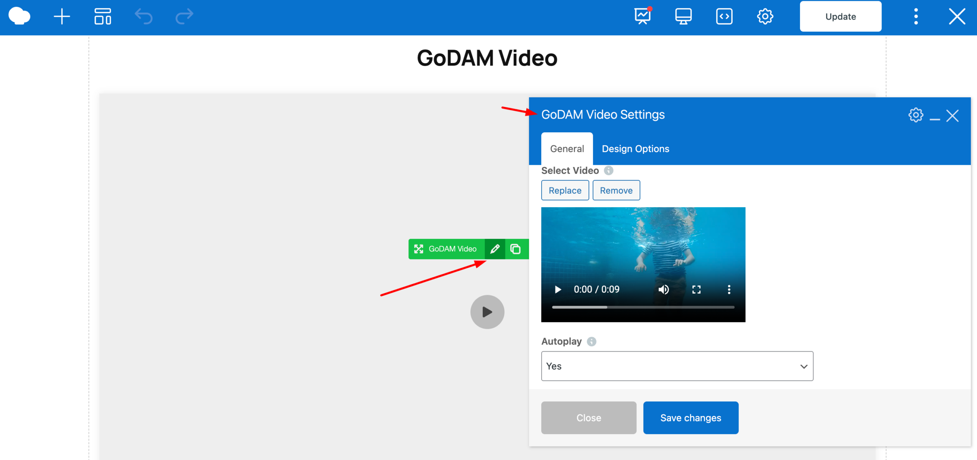The width and height of the screenshot is (977, 460).
Task: Select the General tab
Action: 567,149
